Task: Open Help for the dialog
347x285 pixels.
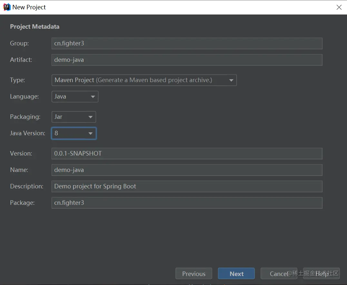Action: 321,273
